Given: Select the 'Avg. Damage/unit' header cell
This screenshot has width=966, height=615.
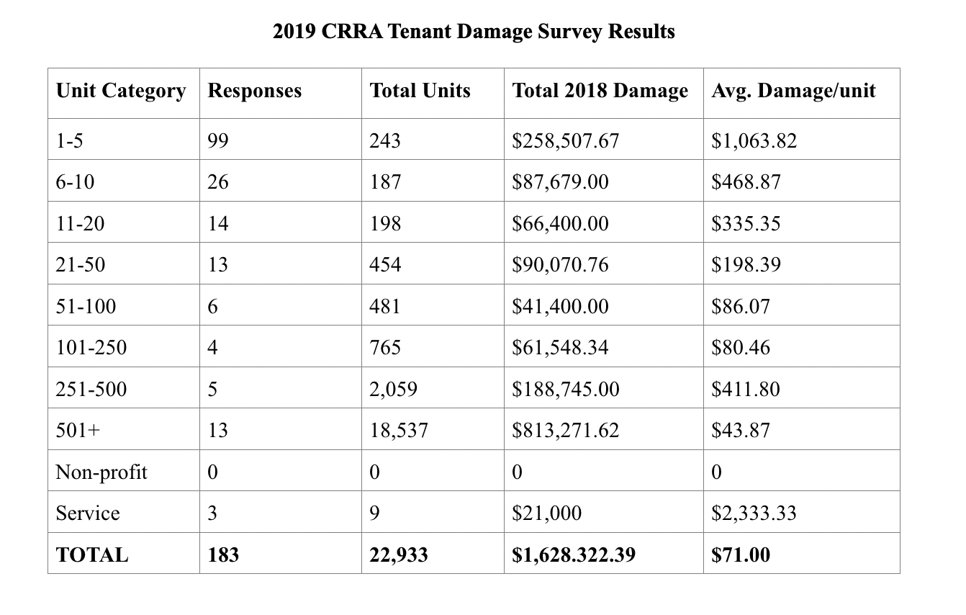Looking at the screenshot, I should point(801,94).
